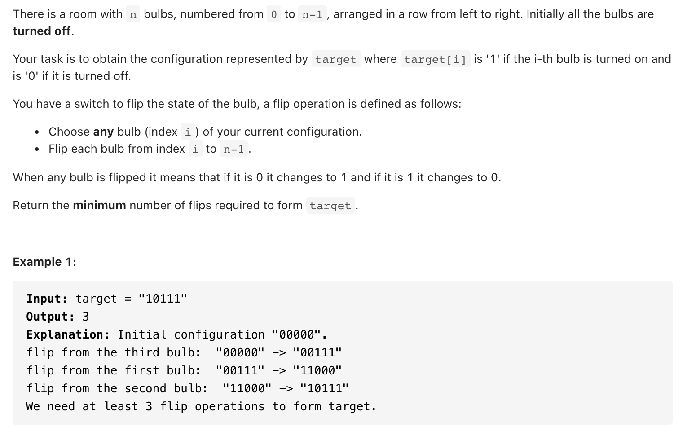Click 'n-1' code in the second bullet
Screen dimensions: 687x431
pos(233,149)
